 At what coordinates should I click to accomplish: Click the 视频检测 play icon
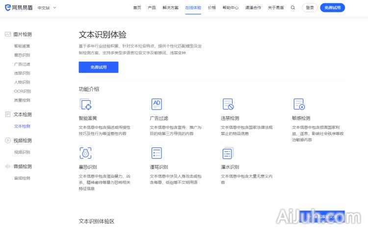click(8, 140)
